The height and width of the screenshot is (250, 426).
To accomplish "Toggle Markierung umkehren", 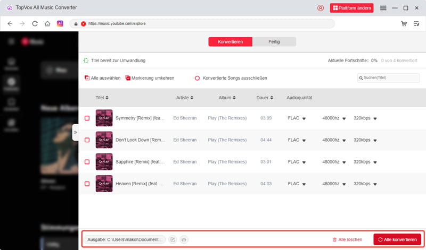I will 150,78.
